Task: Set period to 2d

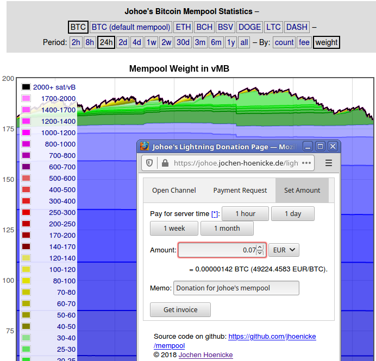Action: (x=123, y=42)
